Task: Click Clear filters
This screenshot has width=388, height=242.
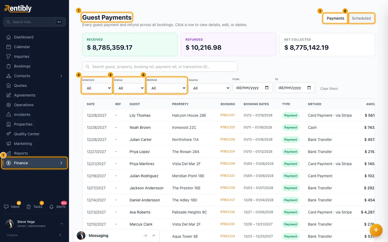Action: tap(329, 89)
